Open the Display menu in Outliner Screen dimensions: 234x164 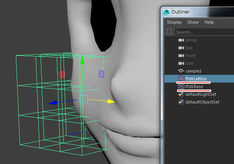174,22
